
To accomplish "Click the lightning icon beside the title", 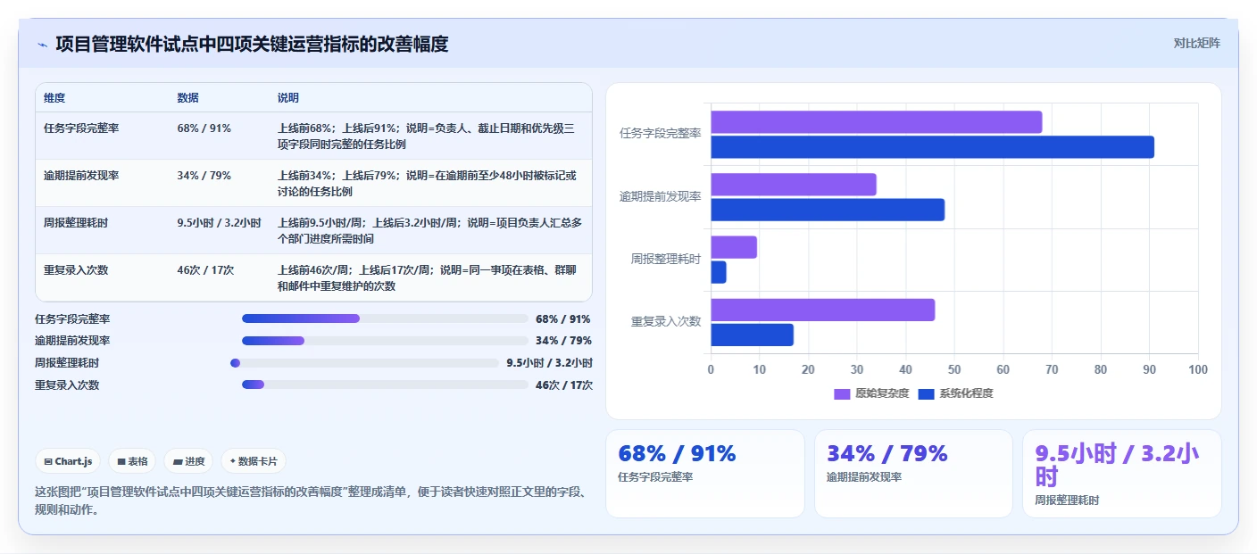I will (x=42, y=44).
